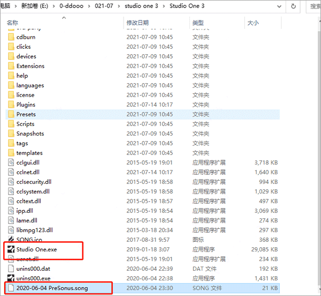This screenshot has height=296, width=321.
Task: Select the cclgui.dll file icon
Action: (x=11, y=162)
